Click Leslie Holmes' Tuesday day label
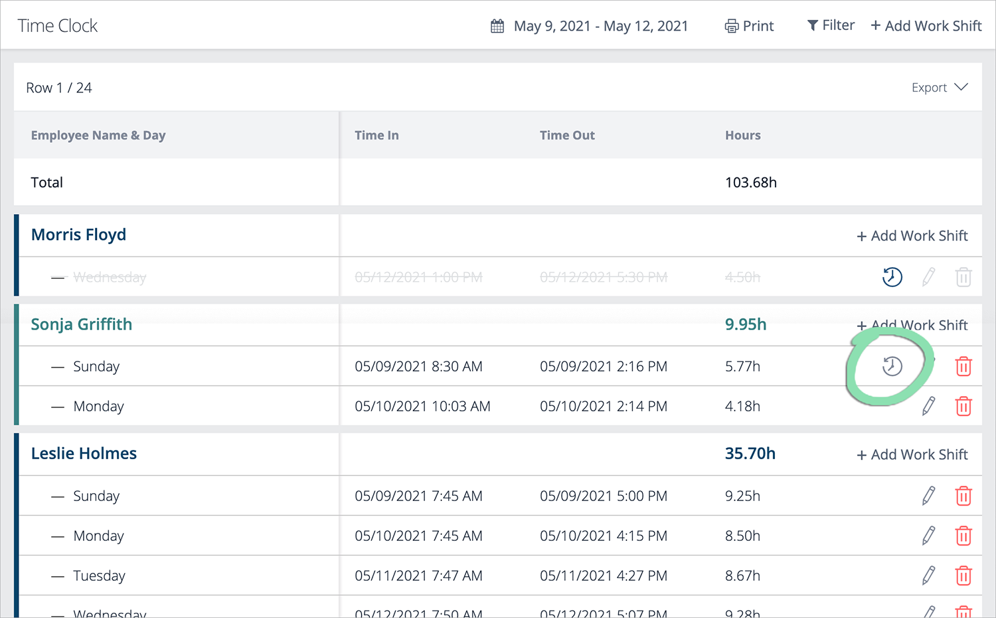The height and width of the screenshot is (618, 996). [x=99, y=575]
